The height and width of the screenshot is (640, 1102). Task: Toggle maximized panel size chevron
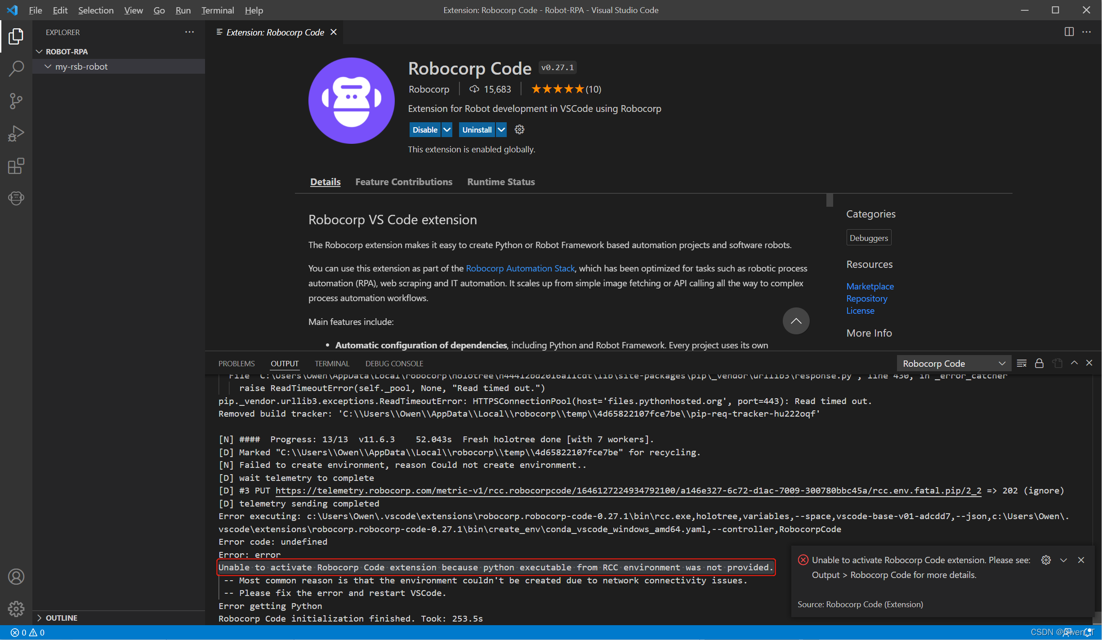pos(1074,363)
